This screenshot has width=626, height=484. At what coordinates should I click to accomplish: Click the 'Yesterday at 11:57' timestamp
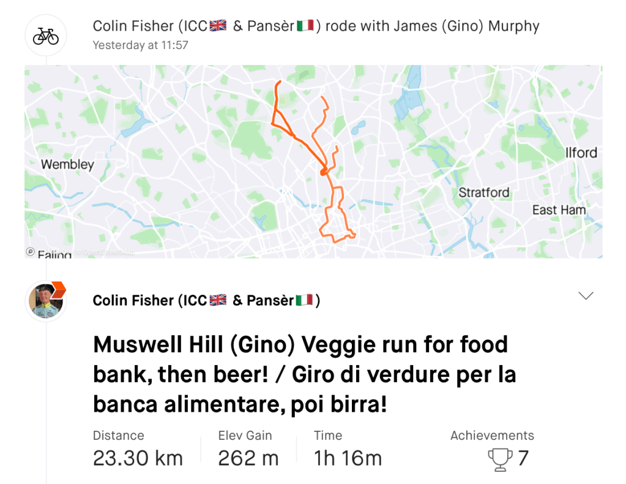140,45
